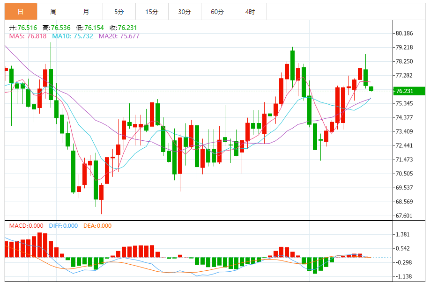Select the 日 daily chart tab
The height and width of the screenshot is (282, 430).
(21, 12)
